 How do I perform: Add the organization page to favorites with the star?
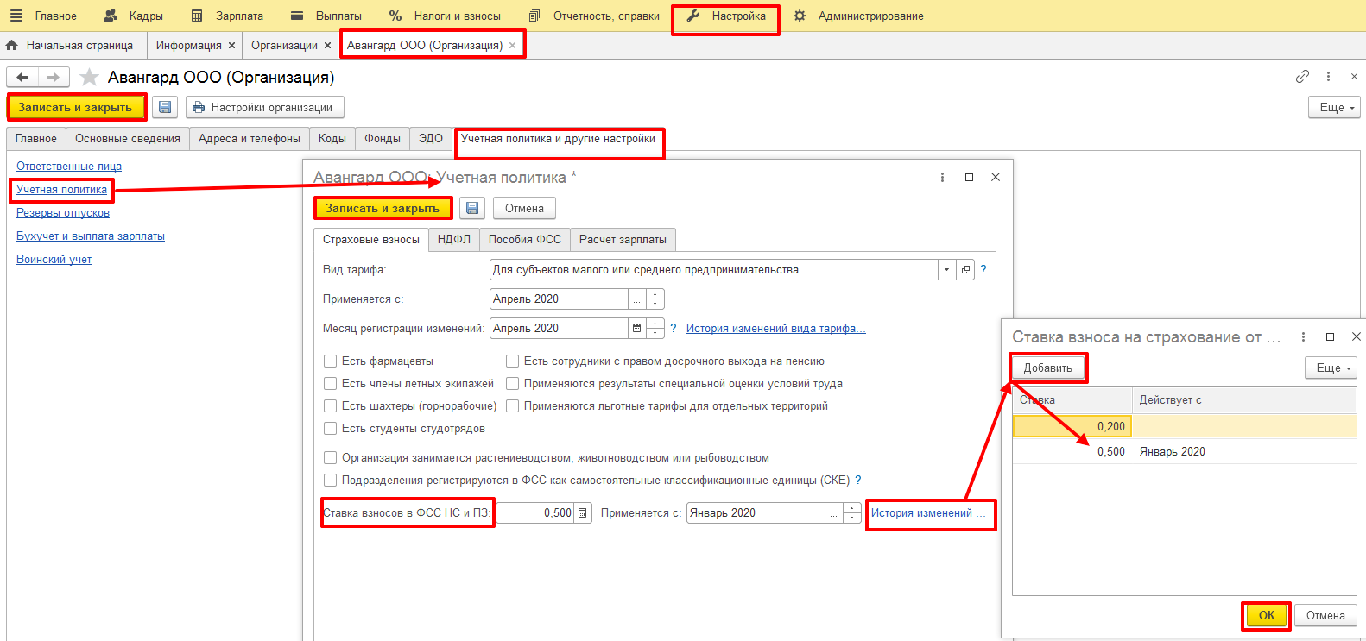[89, 78]
